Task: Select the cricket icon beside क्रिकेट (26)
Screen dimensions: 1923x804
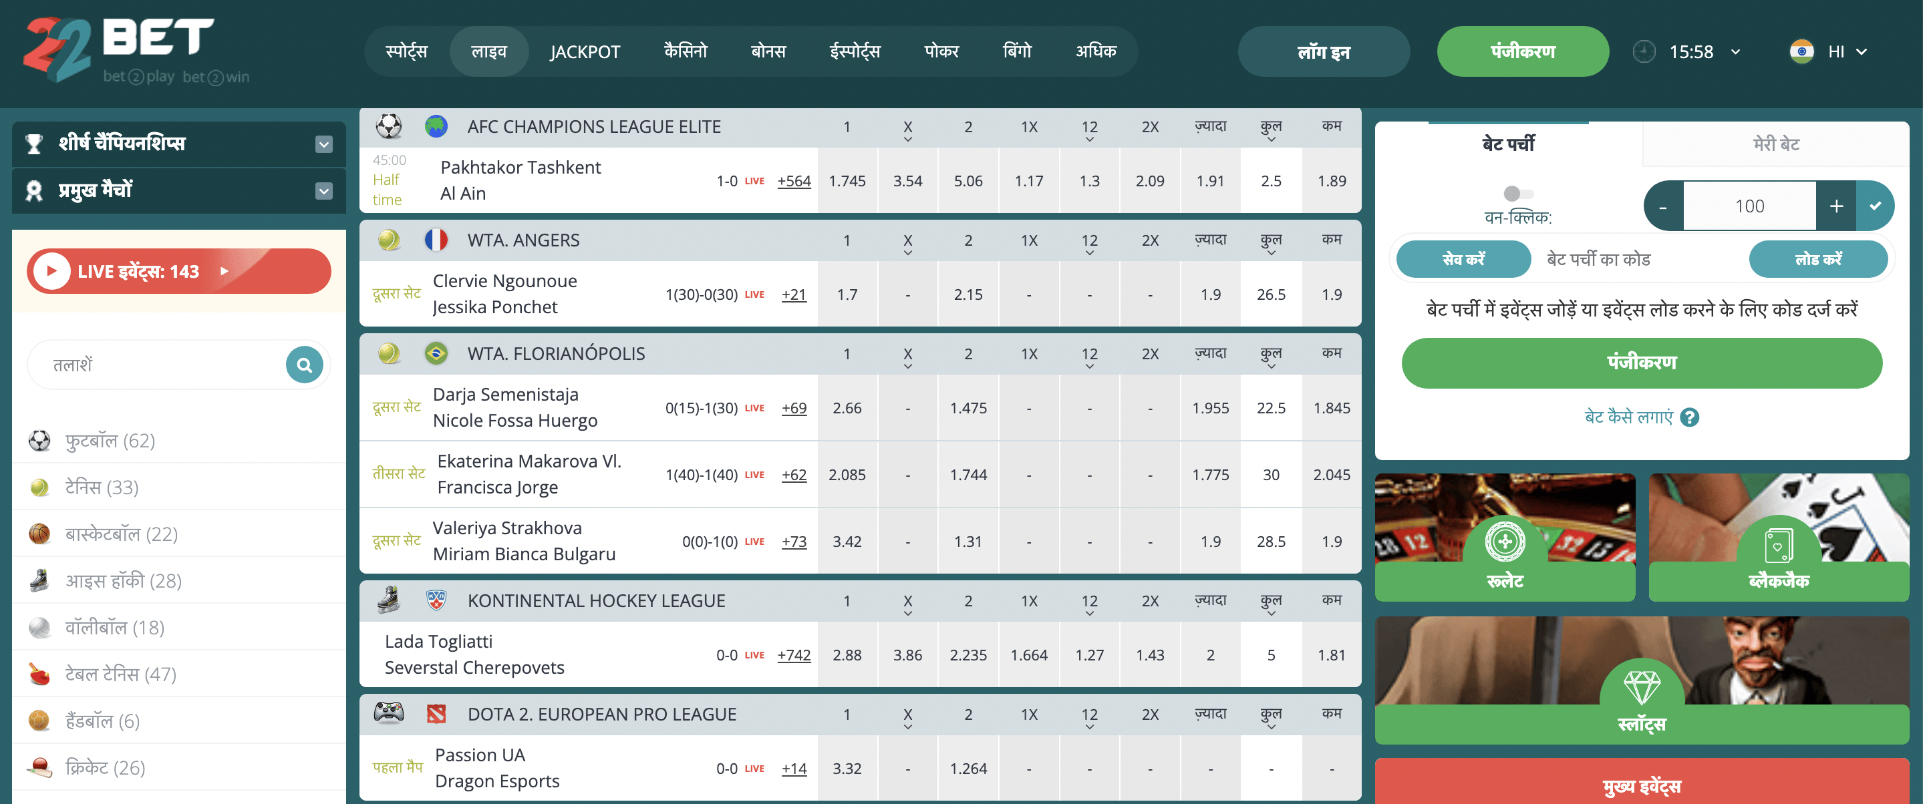Action: 39,767
